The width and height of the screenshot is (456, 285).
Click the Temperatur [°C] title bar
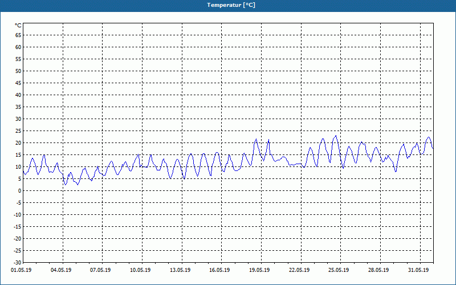pos(228,6)
